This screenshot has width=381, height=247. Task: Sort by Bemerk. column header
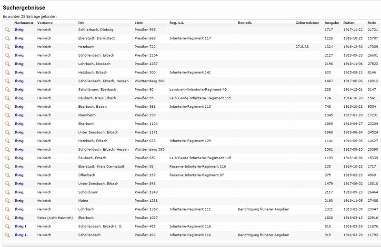click(x=245, y=22)
